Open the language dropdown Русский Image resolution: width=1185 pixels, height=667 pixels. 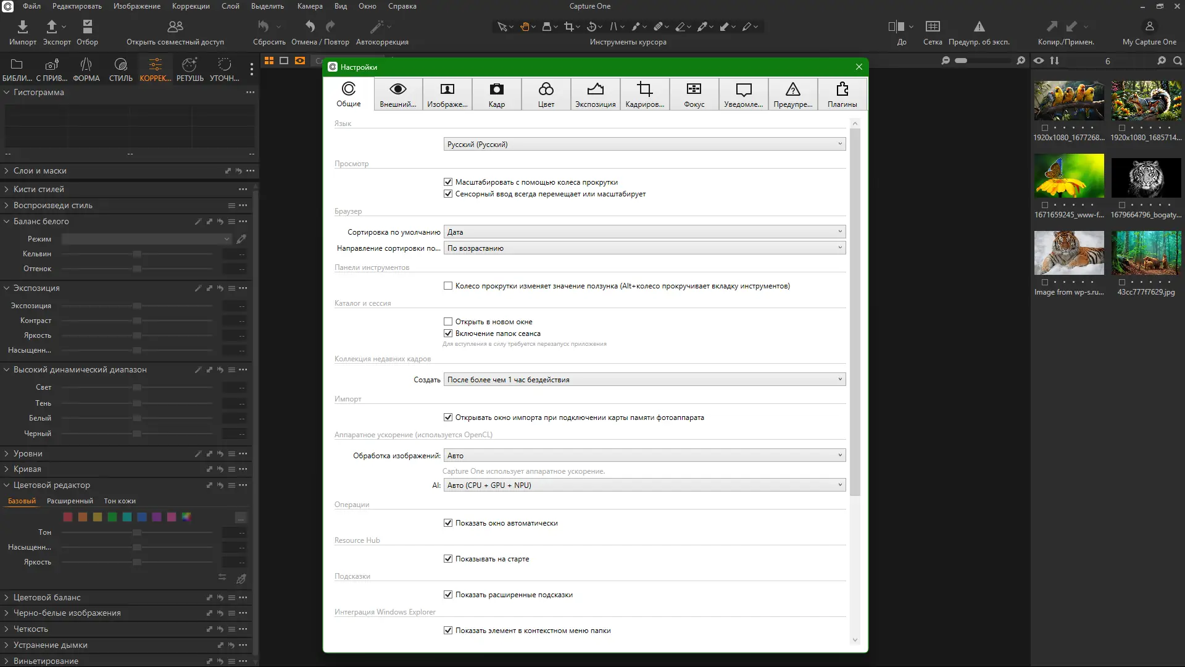point(644,145)
